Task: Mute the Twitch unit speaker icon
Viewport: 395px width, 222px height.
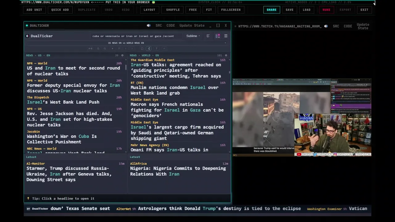Action: [x=326, y=26]
